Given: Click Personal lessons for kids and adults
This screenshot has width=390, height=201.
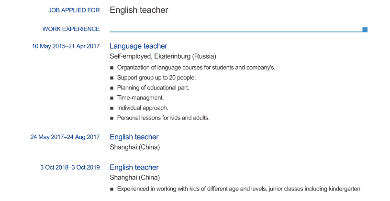Looking at the screenshot, I should point(163,118).
